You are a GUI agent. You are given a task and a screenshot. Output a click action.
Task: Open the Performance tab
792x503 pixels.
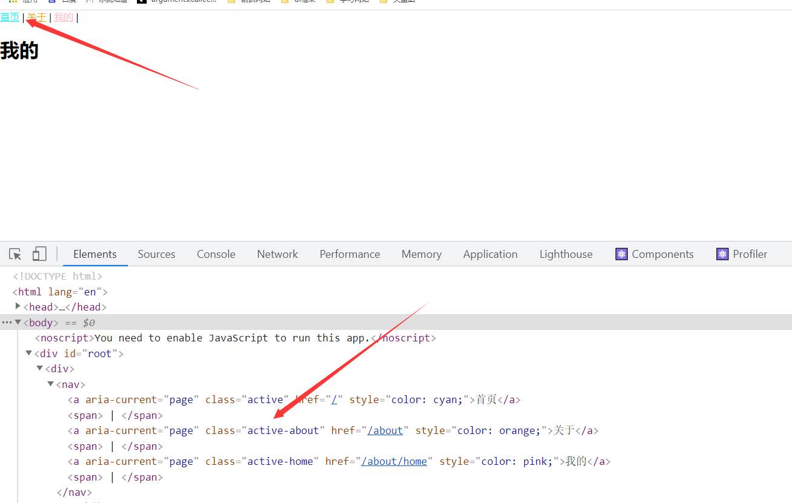point(350,254)
